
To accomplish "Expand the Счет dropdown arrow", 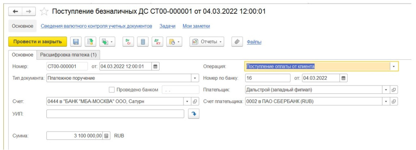I will (x=187, y=101).
